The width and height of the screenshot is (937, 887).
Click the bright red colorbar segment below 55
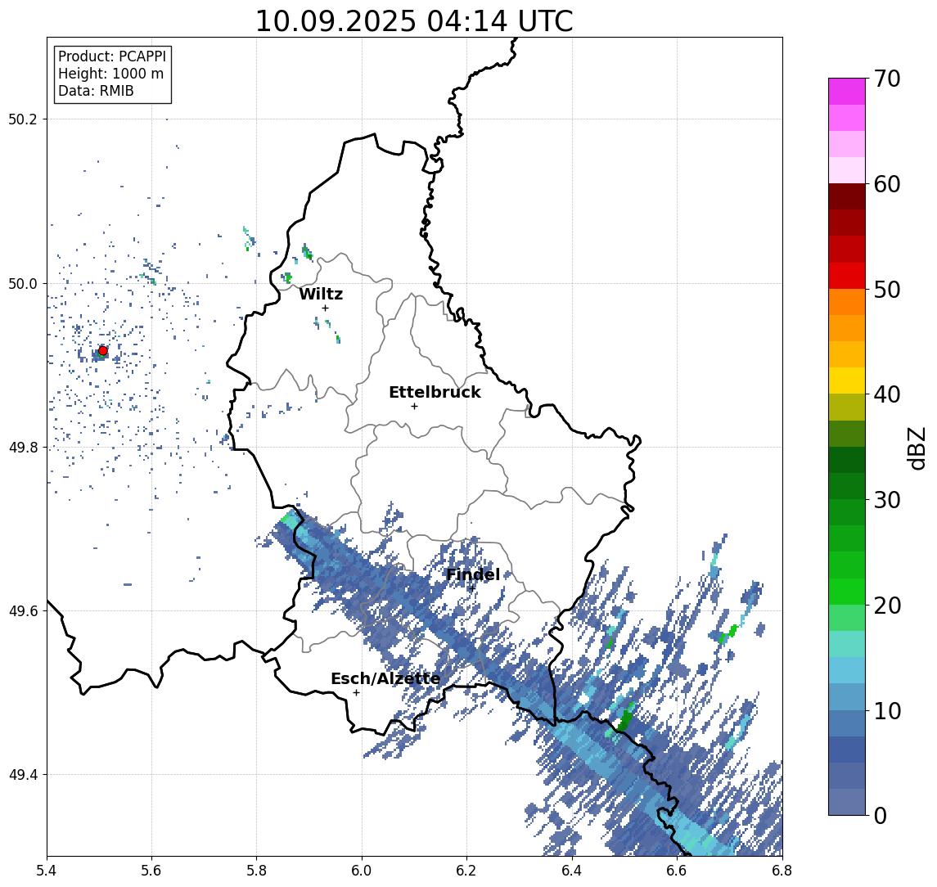(x=847, y=276)
